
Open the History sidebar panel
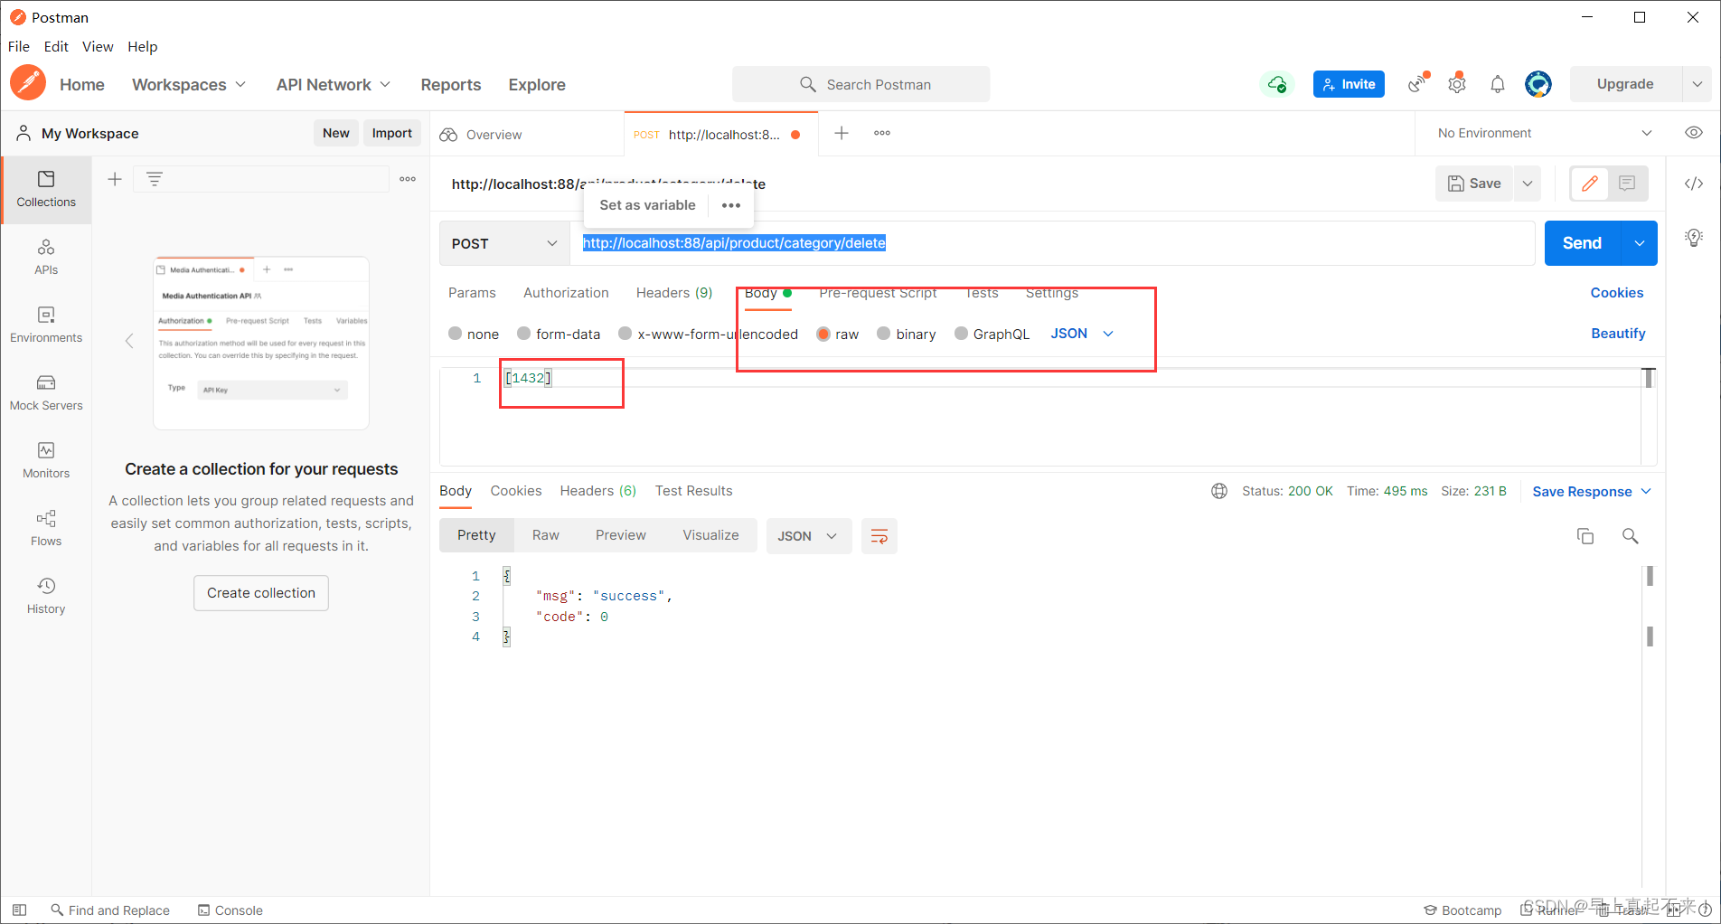(46, 596)
